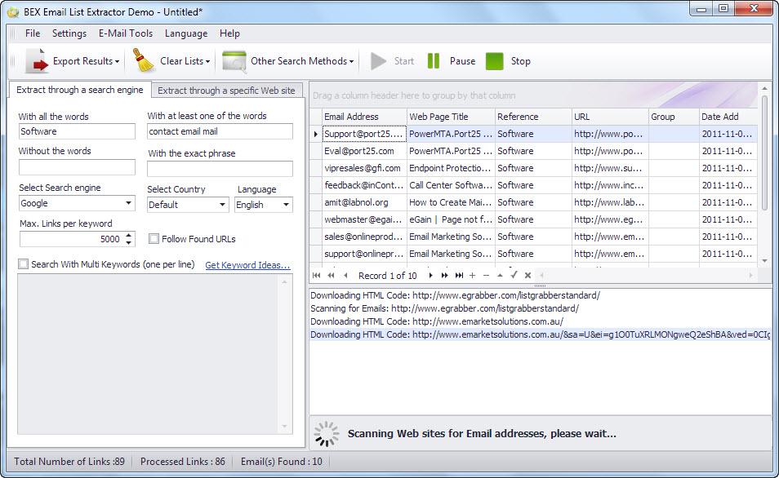Viewport: 779px width, 478px height.
Task: Open the Select Country dropdown
Action: pyautogui.click(x=222, y=205)
